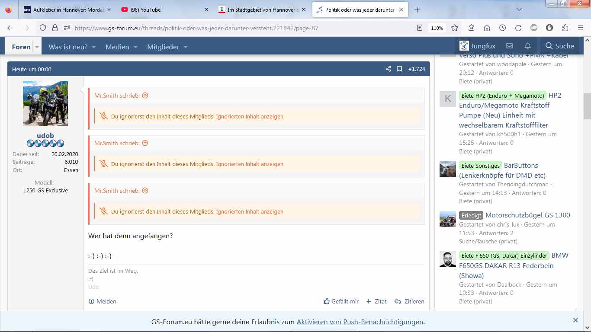Go to the Firefox home page icon

[x=487, y=28]
